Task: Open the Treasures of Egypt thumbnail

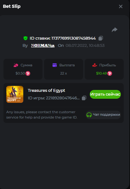Action: pyautogui.click(x=15, y=94)
